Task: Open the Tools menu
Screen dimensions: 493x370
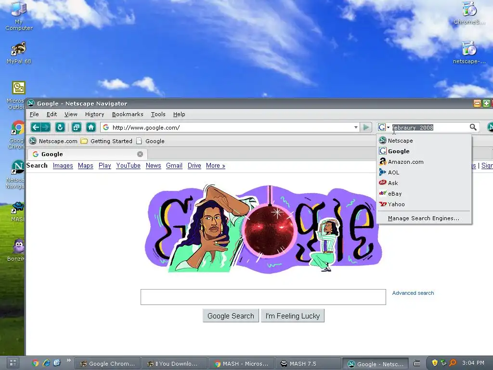Action: click(x=158, y=114)
